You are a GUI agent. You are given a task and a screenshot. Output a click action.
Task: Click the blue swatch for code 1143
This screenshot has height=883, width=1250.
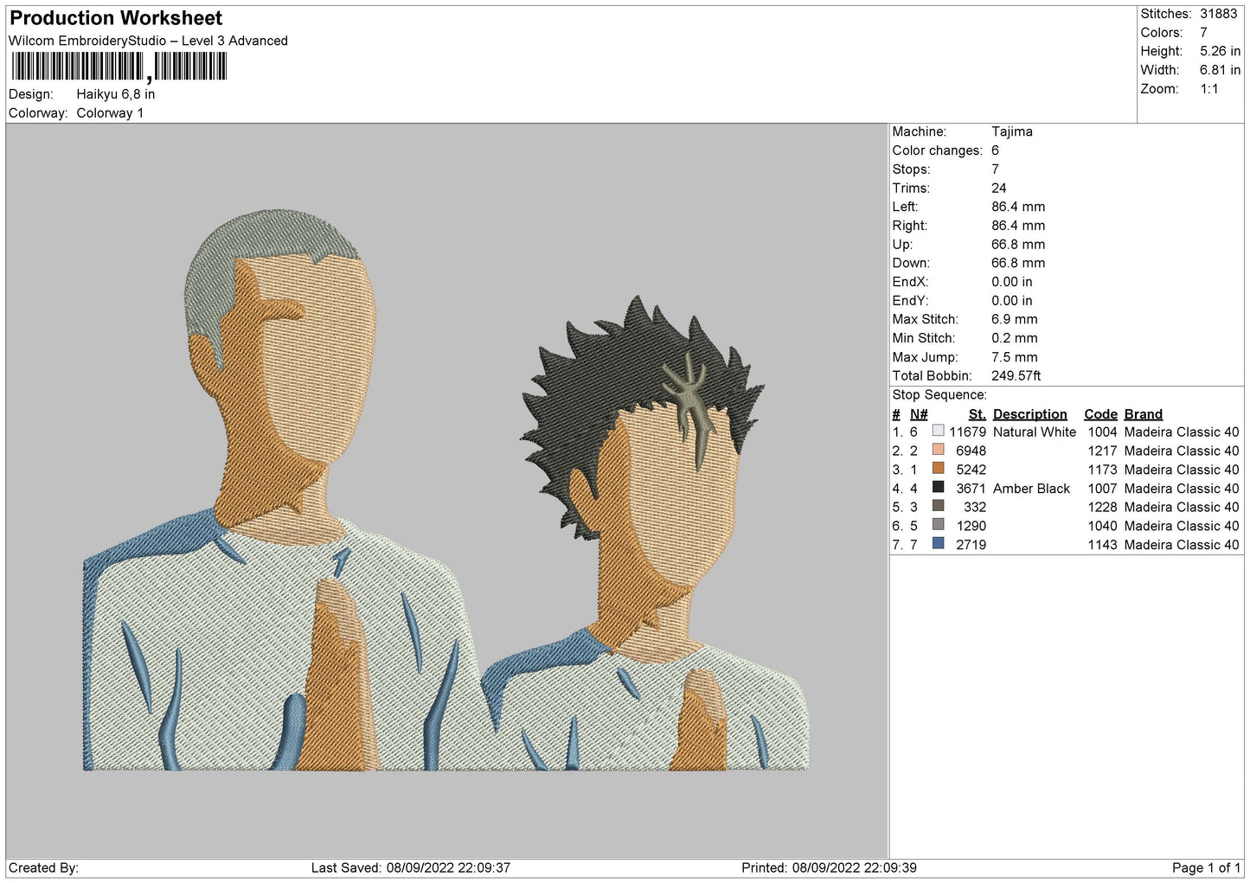pos(938,544)
